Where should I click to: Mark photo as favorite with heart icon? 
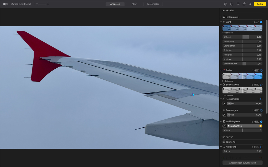point(238,4)
